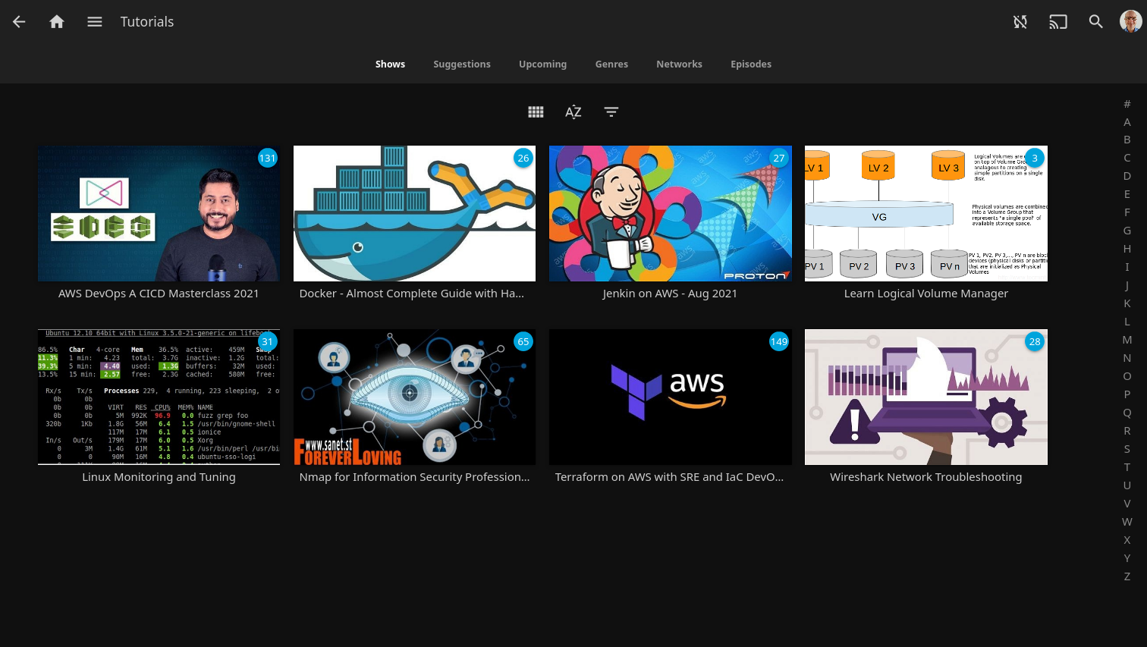
Task: Open the Logical Volume Manager diagram thumbnail
Action: (x=926, y=214)
